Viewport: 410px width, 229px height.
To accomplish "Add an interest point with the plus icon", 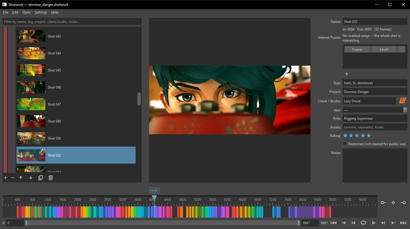I will click(347, 74).
